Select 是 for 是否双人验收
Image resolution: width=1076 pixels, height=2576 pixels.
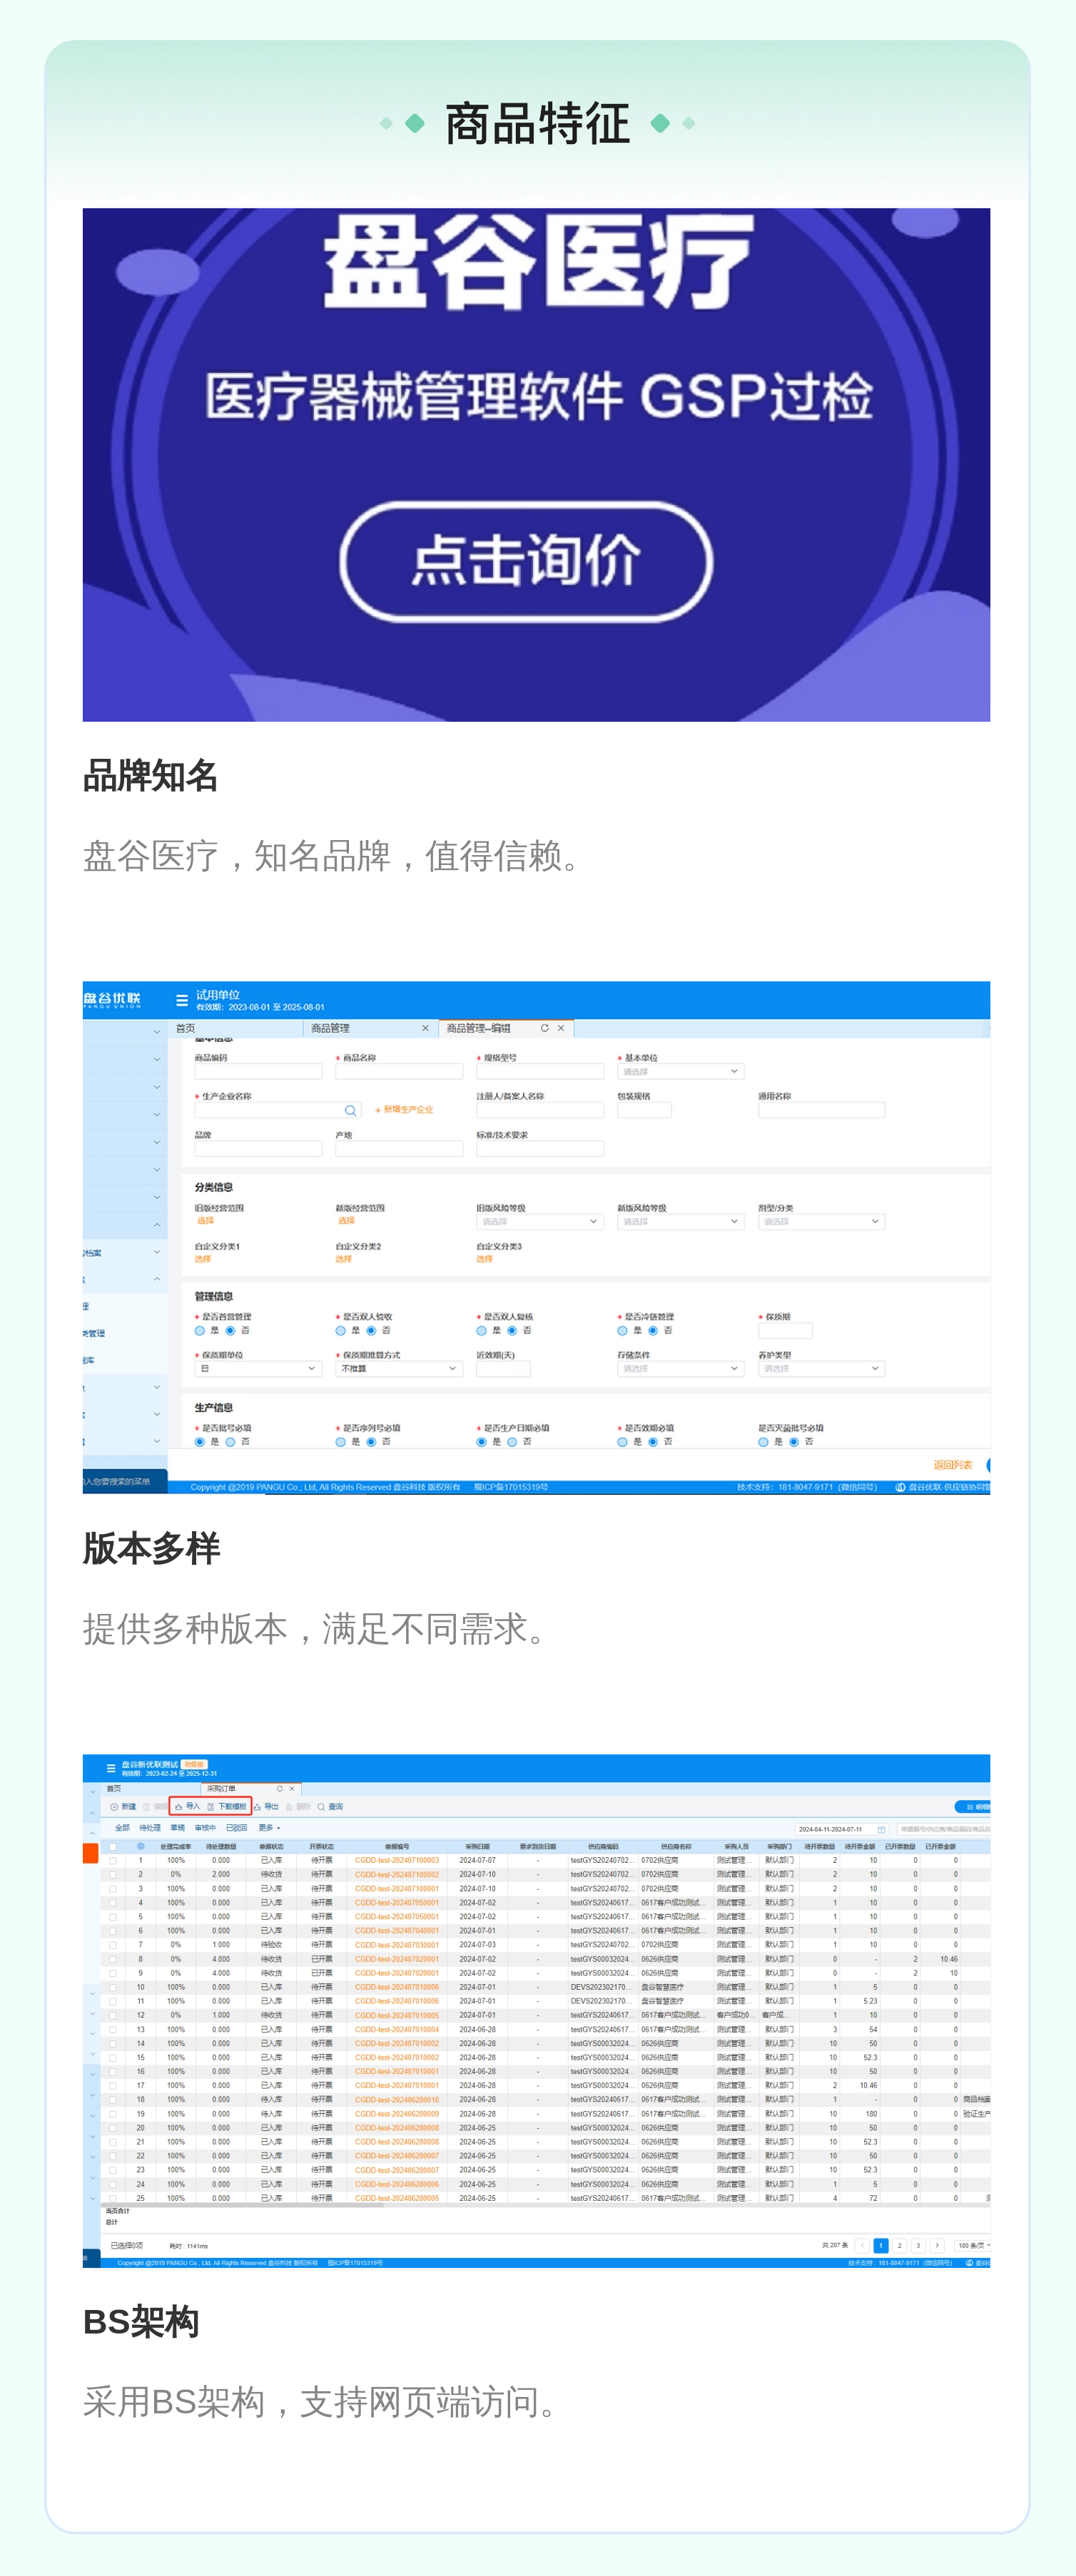pos(340,1331)
